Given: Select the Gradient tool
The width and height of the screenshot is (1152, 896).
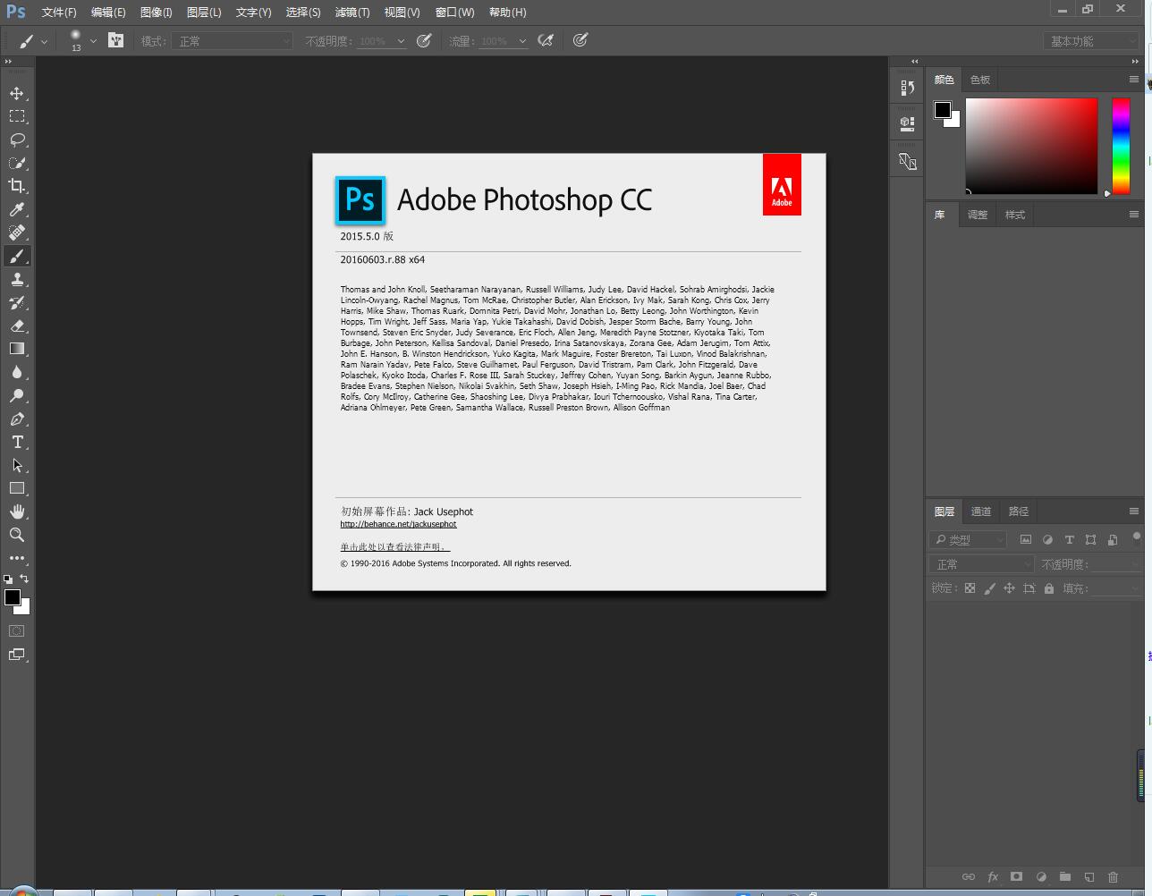Looking at the screenshot, I should [17, 349].
